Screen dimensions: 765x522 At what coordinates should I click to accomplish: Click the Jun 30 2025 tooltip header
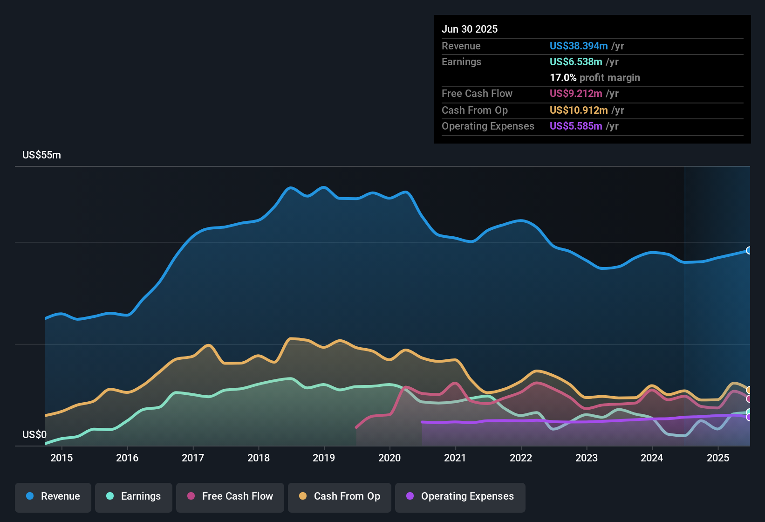coord(470,29)
